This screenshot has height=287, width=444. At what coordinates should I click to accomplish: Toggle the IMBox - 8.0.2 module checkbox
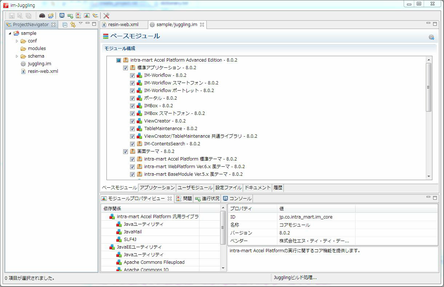133,106
